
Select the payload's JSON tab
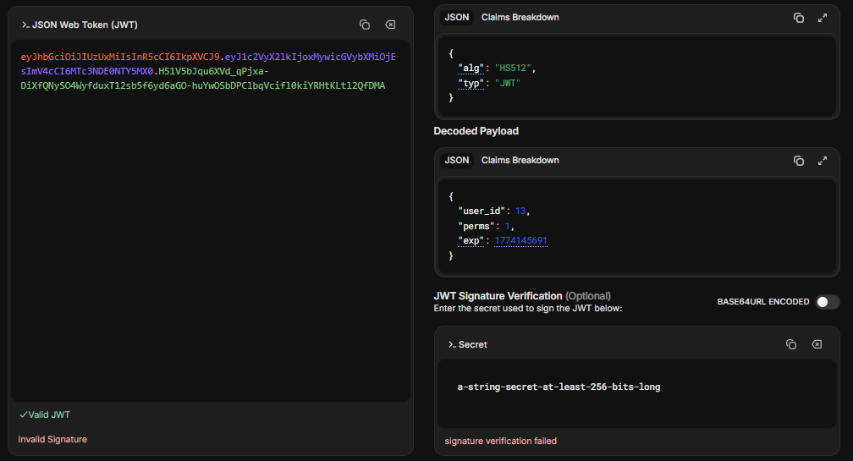point(457,161)
